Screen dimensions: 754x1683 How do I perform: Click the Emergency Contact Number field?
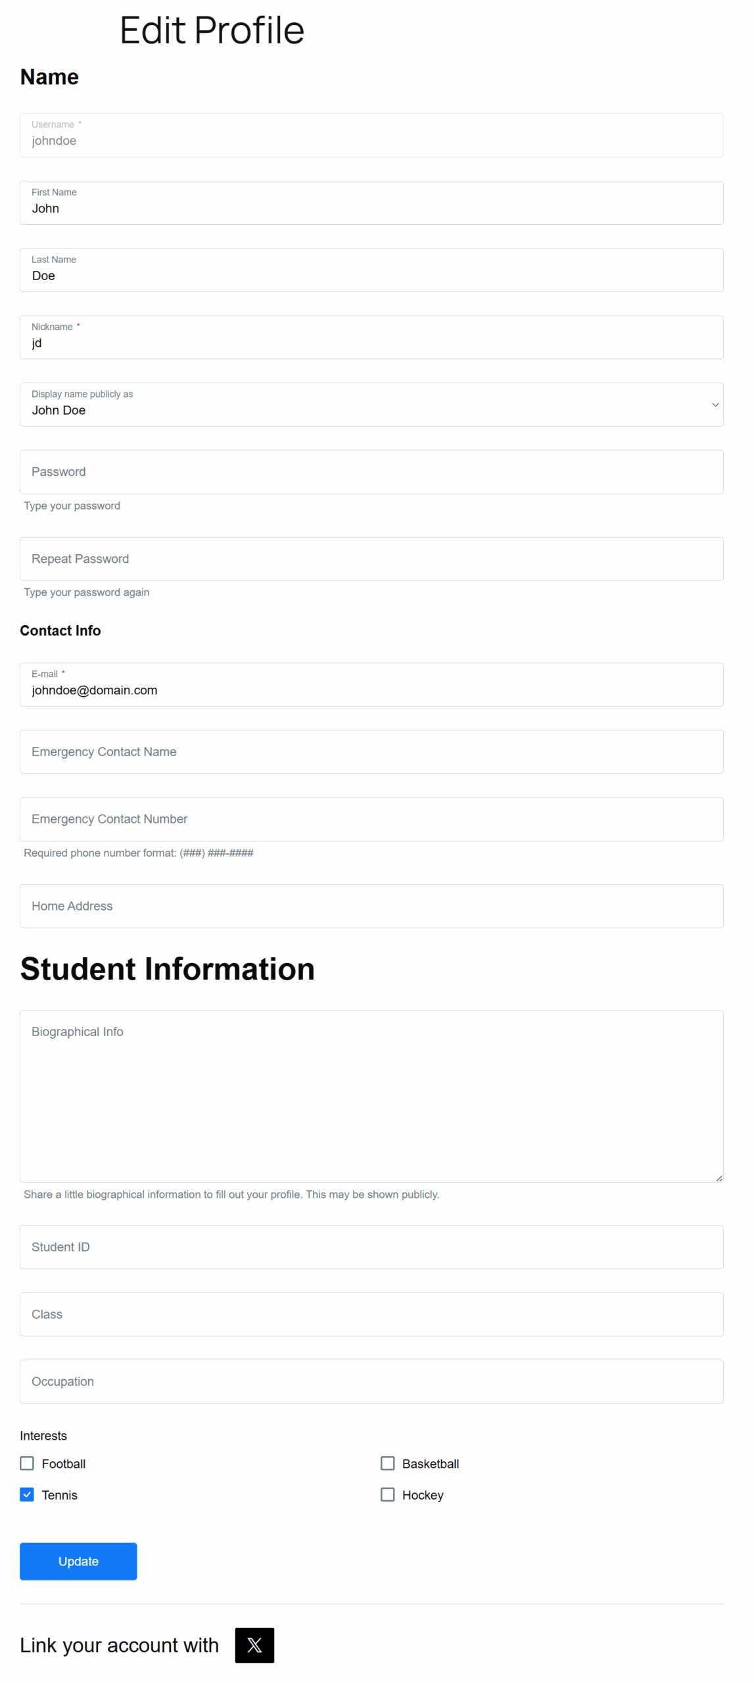[371, 818]
